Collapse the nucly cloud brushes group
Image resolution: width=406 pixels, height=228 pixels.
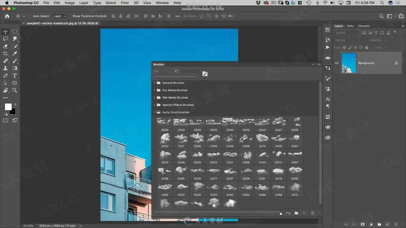(x=155, y=112)
